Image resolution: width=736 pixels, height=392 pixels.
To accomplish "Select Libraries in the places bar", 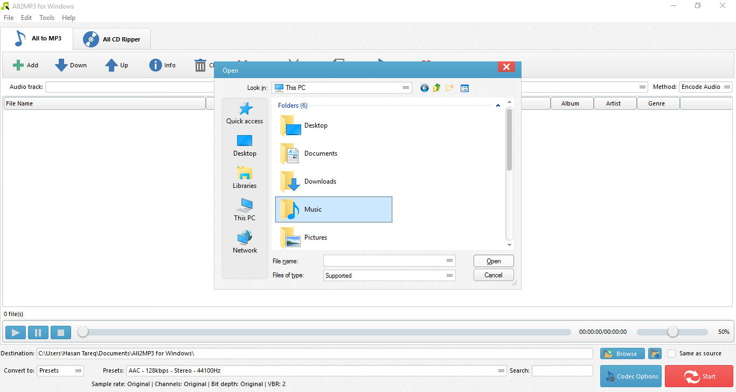I will point(245,178).
